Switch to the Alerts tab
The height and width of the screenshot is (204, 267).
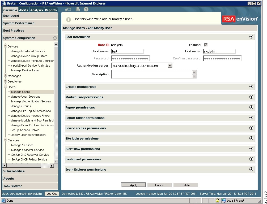click(x=24, y=10)
